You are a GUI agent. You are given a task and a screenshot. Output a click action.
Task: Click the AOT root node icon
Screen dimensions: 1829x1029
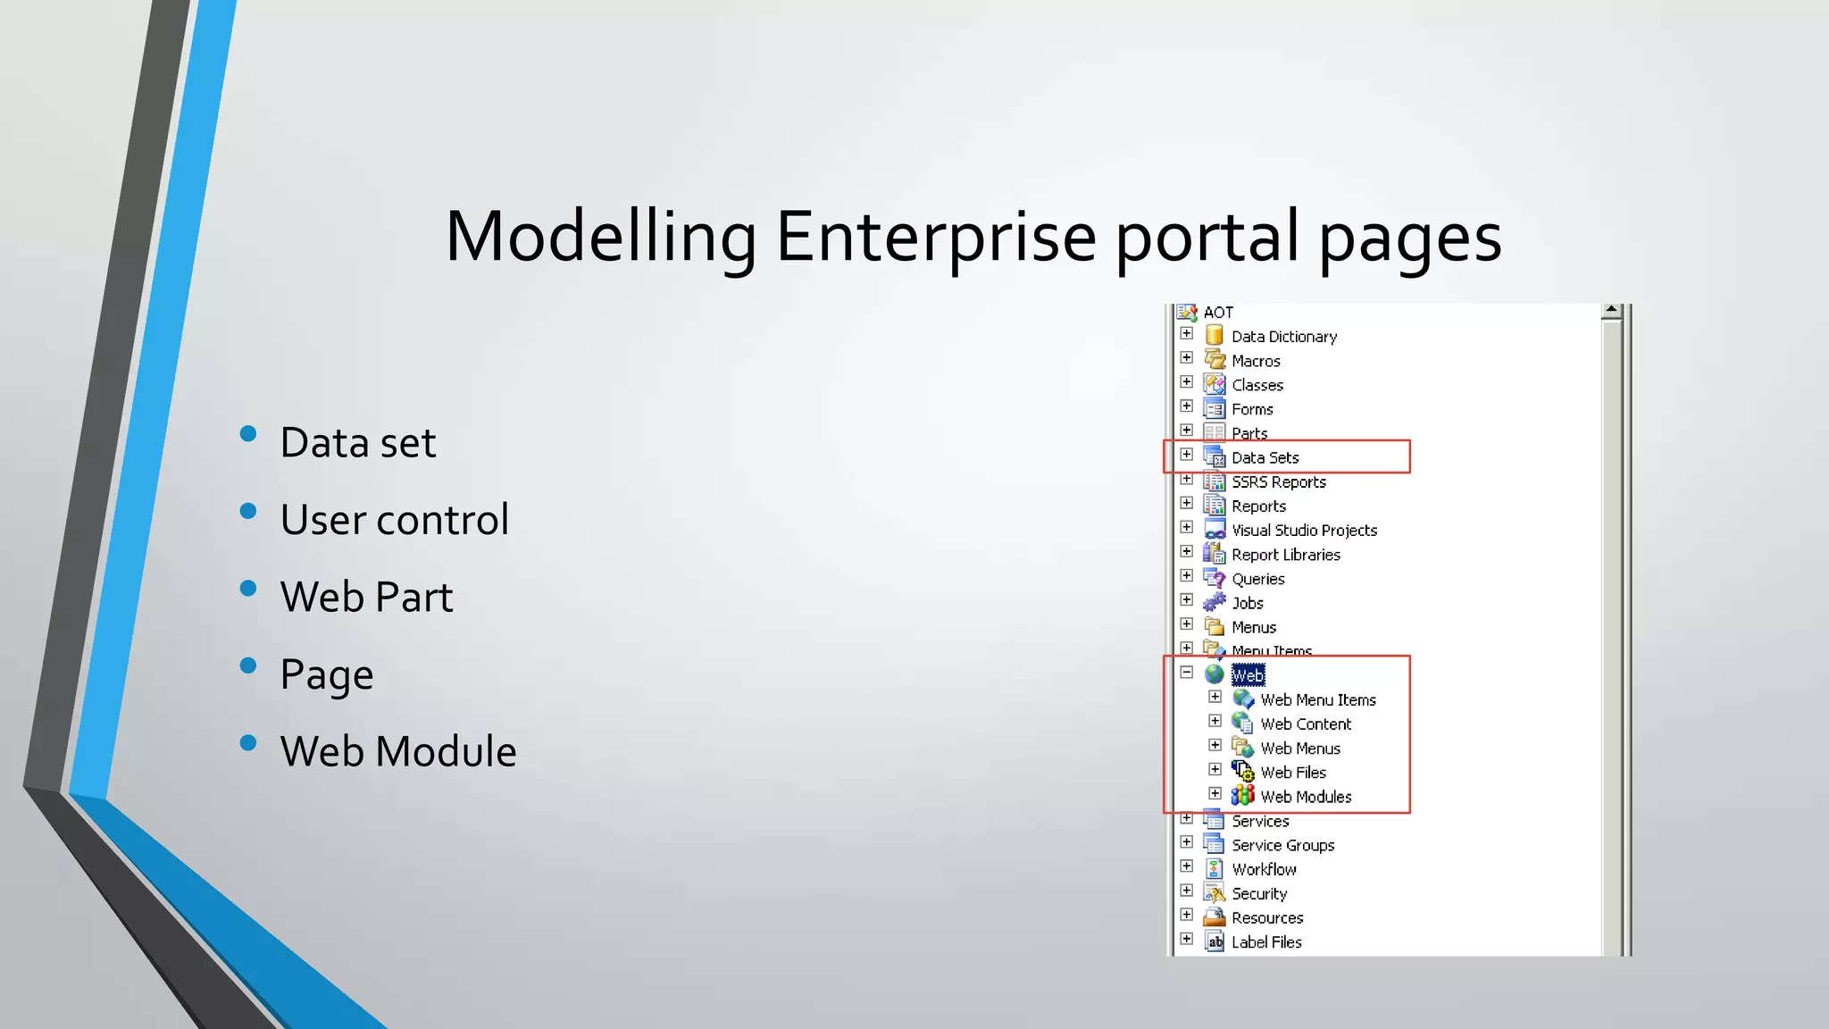pos(1187,312)
